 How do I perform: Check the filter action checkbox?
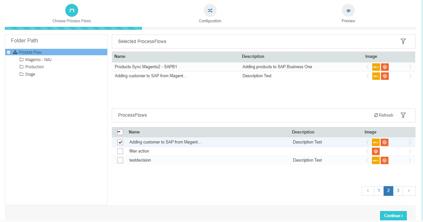(120, 151)
